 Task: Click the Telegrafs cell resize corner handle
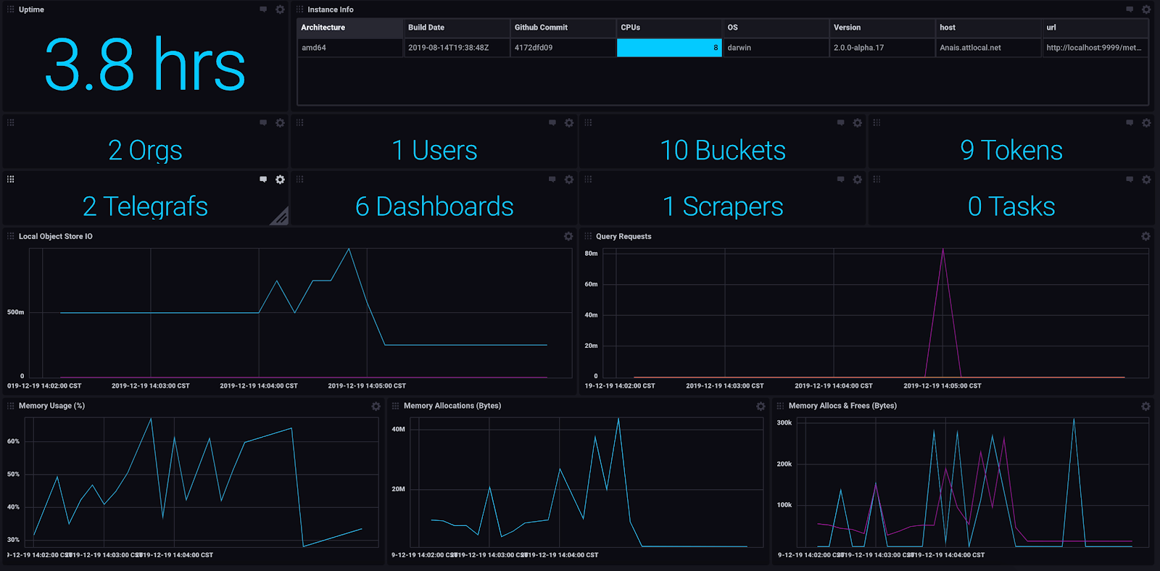(281, 217)
